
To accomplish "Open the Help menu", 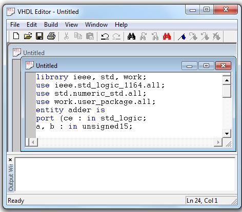I will point(121,25).
